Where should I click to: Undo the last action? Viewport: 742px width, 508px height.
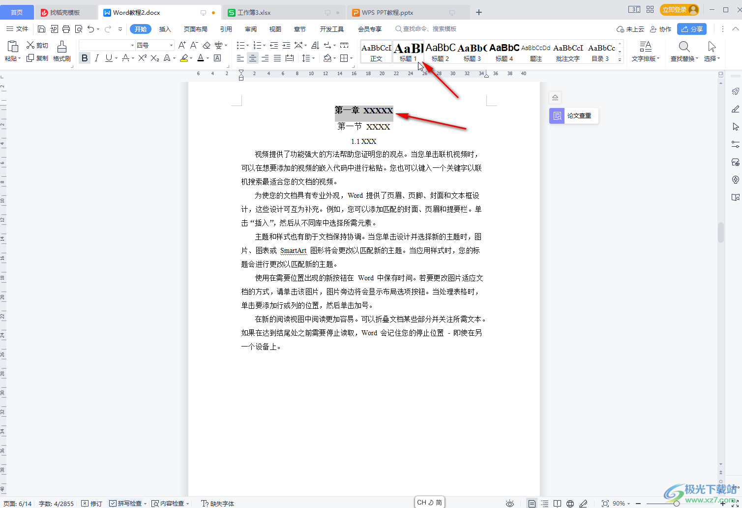[x=90, y=29]
